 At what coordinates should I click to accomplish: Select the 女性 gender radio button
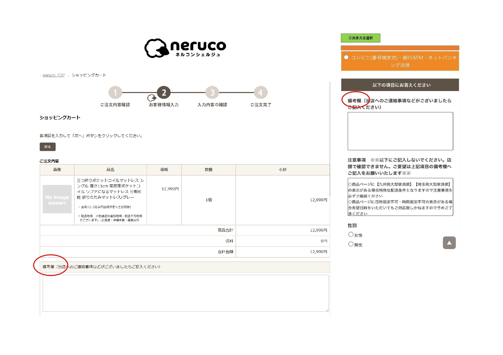pos(351,234)
